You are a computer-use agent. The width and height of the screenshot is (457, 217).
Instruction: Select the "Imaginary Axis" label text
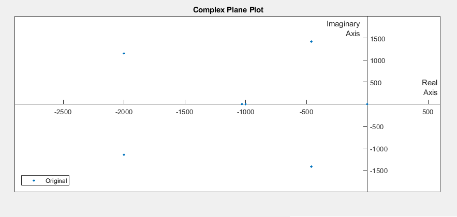(x=343, y=29)
